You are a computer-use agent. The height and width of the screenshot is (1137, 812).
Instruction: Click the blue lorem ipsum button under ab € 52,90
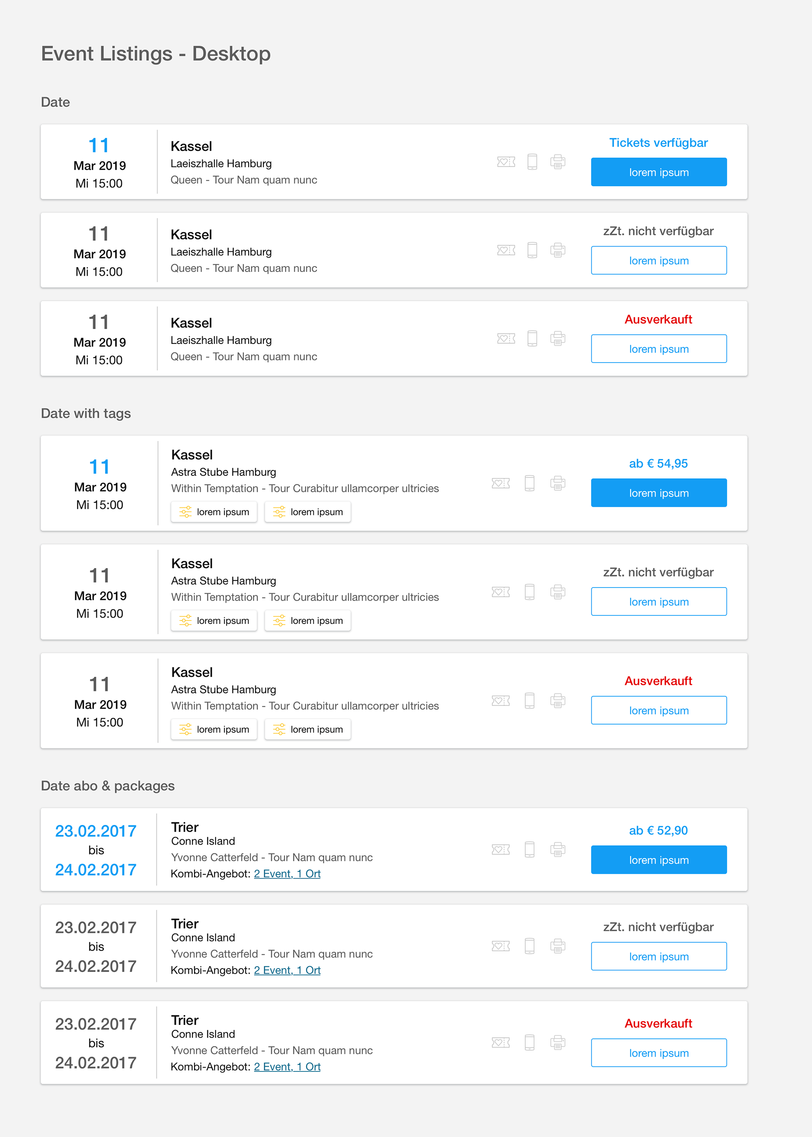(658, 860)
